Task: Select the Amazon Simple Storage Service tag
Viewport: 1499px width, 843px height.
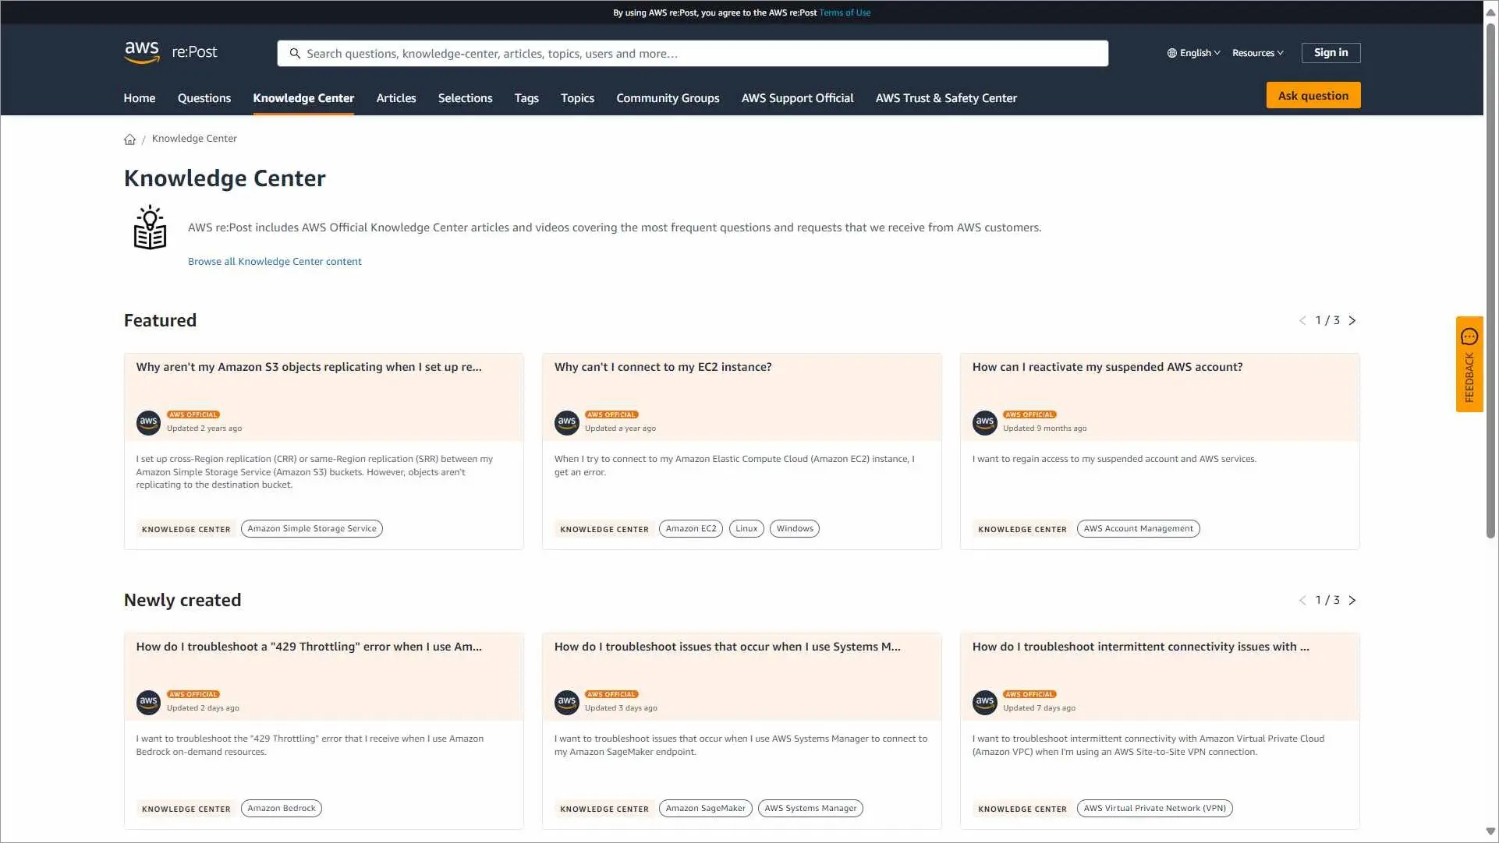Action: click(x=311, y=529)
